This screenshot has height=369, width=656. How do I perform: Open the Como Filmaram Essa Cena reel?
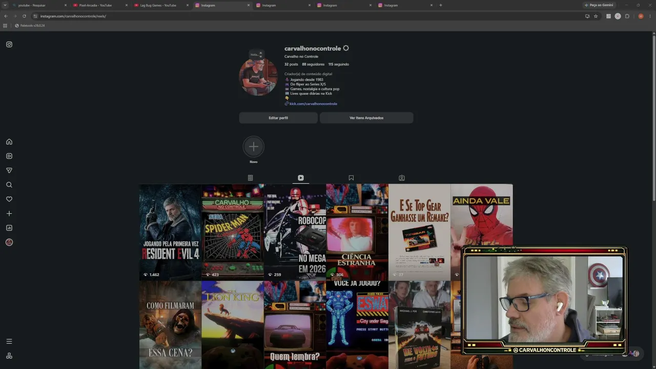point(170,325)
